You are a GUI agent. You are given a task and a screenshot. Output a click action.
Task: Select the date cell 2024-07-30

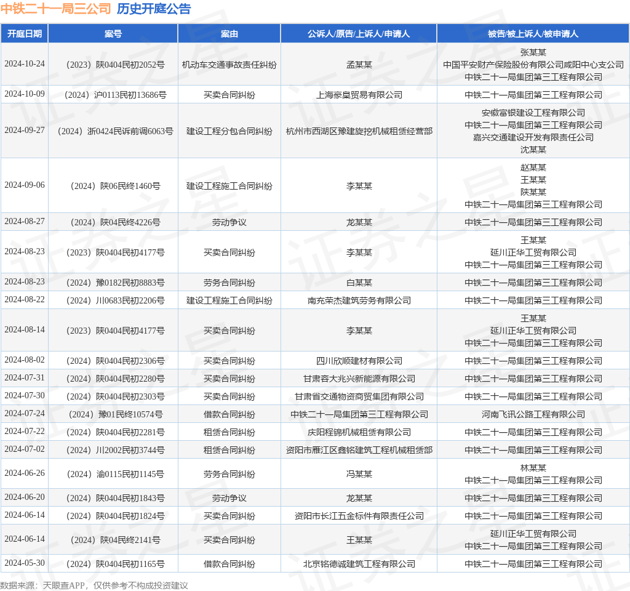click(x=25, y=395)
